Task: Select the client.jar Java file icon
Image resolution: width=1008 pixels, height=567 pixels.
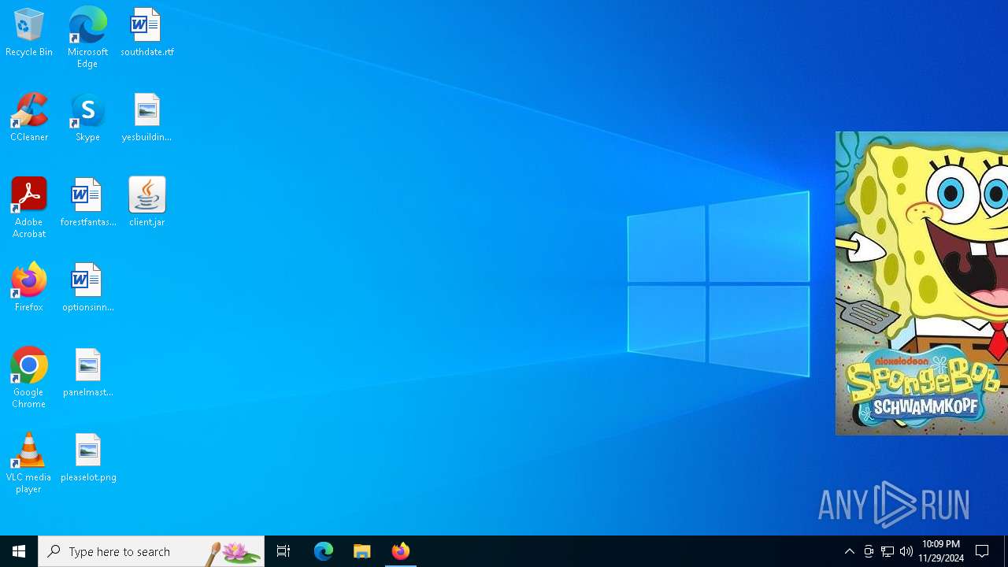Action: (x=147, y=203)
